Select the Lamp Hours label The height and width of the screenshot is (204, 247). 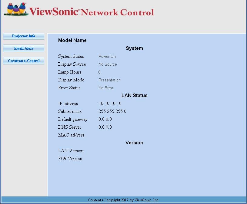pyautogui.click(x=70, y=72)
